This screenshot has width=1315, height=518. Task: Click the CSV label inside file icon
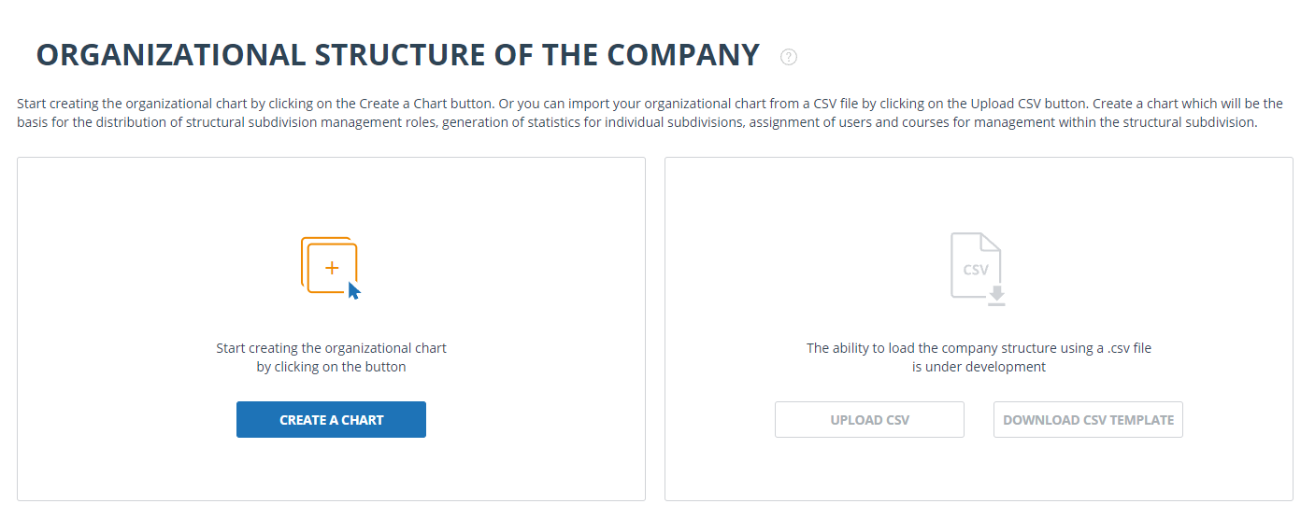[975, 270]
